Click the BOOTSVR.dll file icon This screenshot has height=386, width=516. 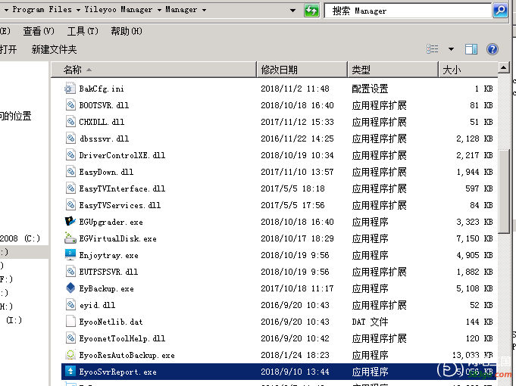coord(70,105)
